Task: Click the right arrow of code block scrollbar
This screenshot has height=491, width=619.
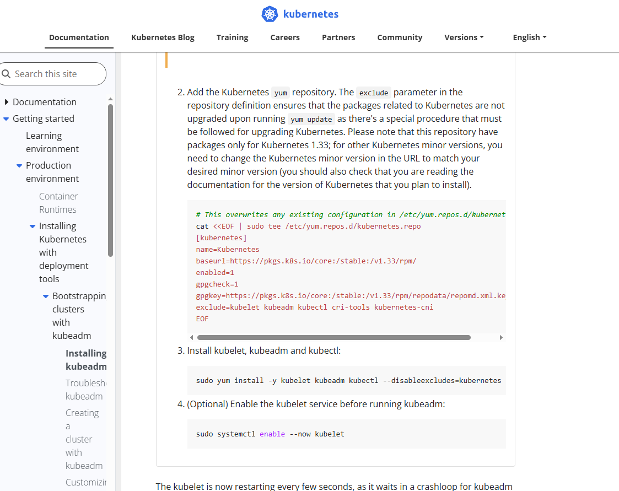Action: tap(501, 337)
